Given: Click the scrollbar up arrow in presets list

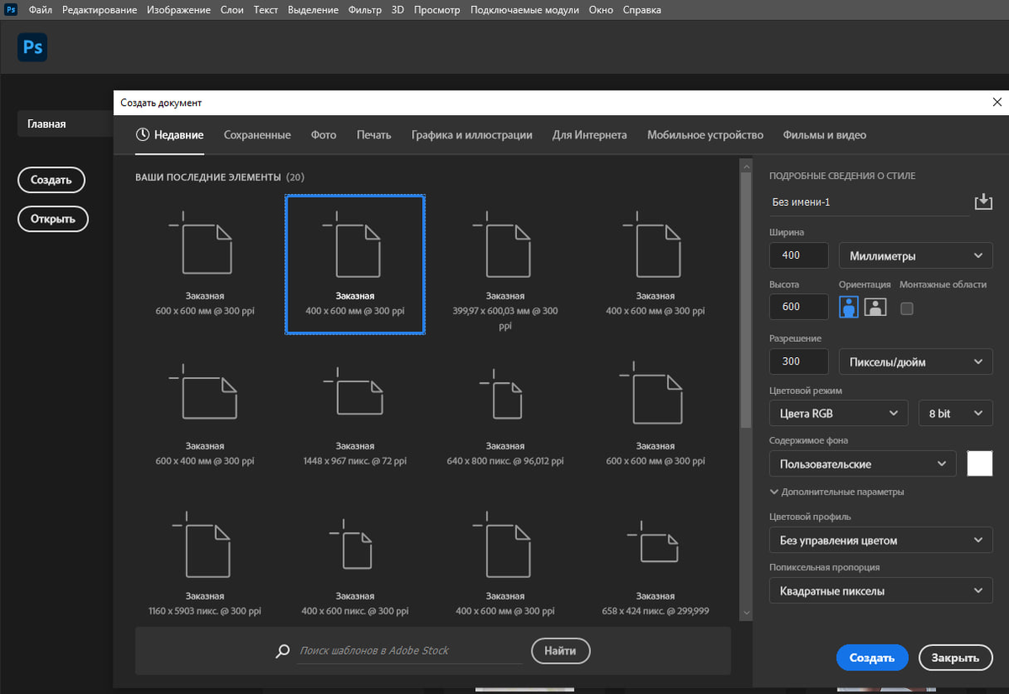Looking at the screenshot, I should pos(745,167).
